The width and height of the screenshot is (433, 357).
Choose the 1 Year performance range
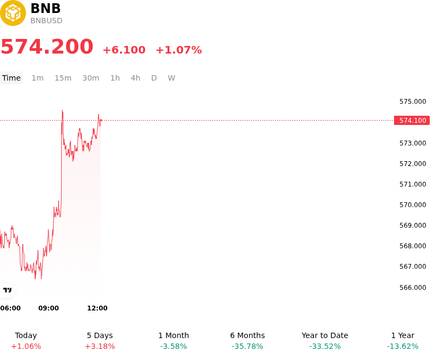tap(403, 341)
